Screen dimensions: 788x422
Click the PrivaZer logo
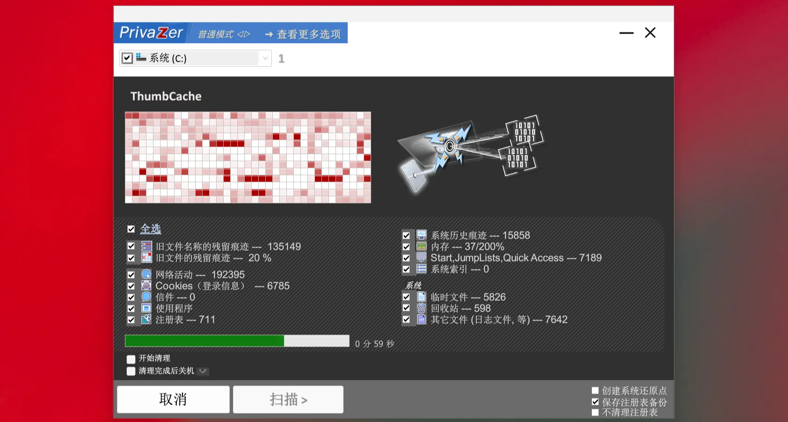pos(151,33)
